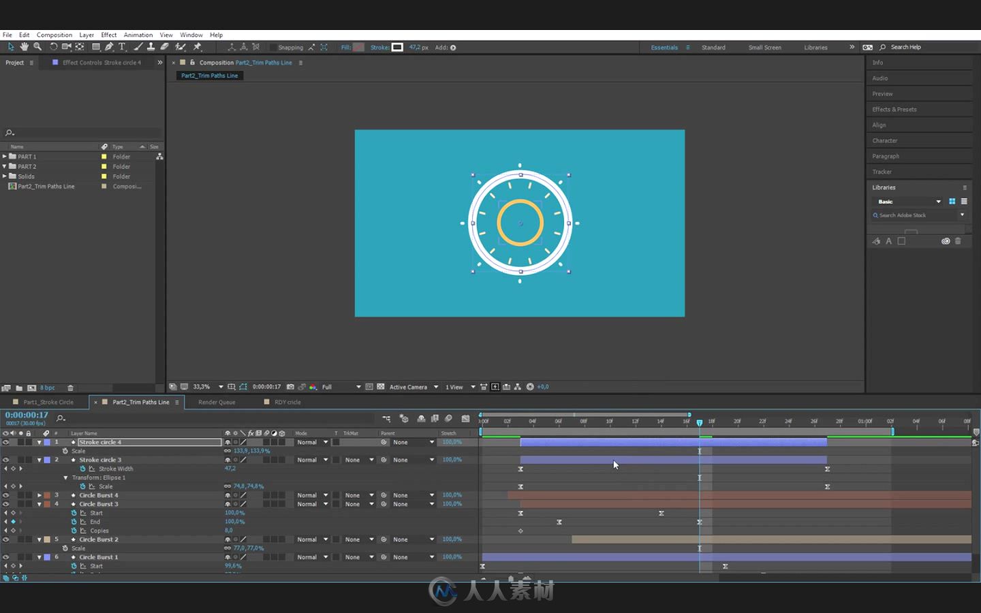
Task: Select the Hand tool
Action: tap(25, 47)
